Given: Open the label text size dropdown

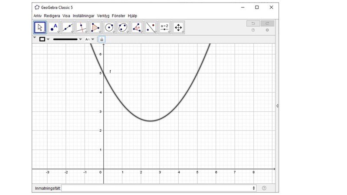Looking at the screenshot, I should tap(92, 39).
